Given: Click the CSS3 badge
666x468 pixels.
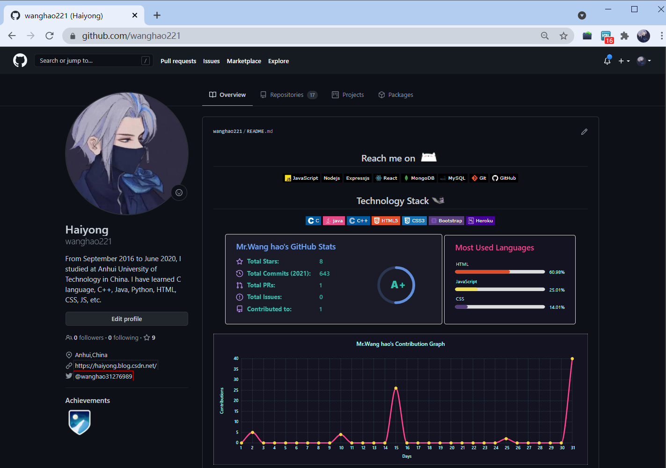Looking at the screenshot, I should [x=414, y=220].
